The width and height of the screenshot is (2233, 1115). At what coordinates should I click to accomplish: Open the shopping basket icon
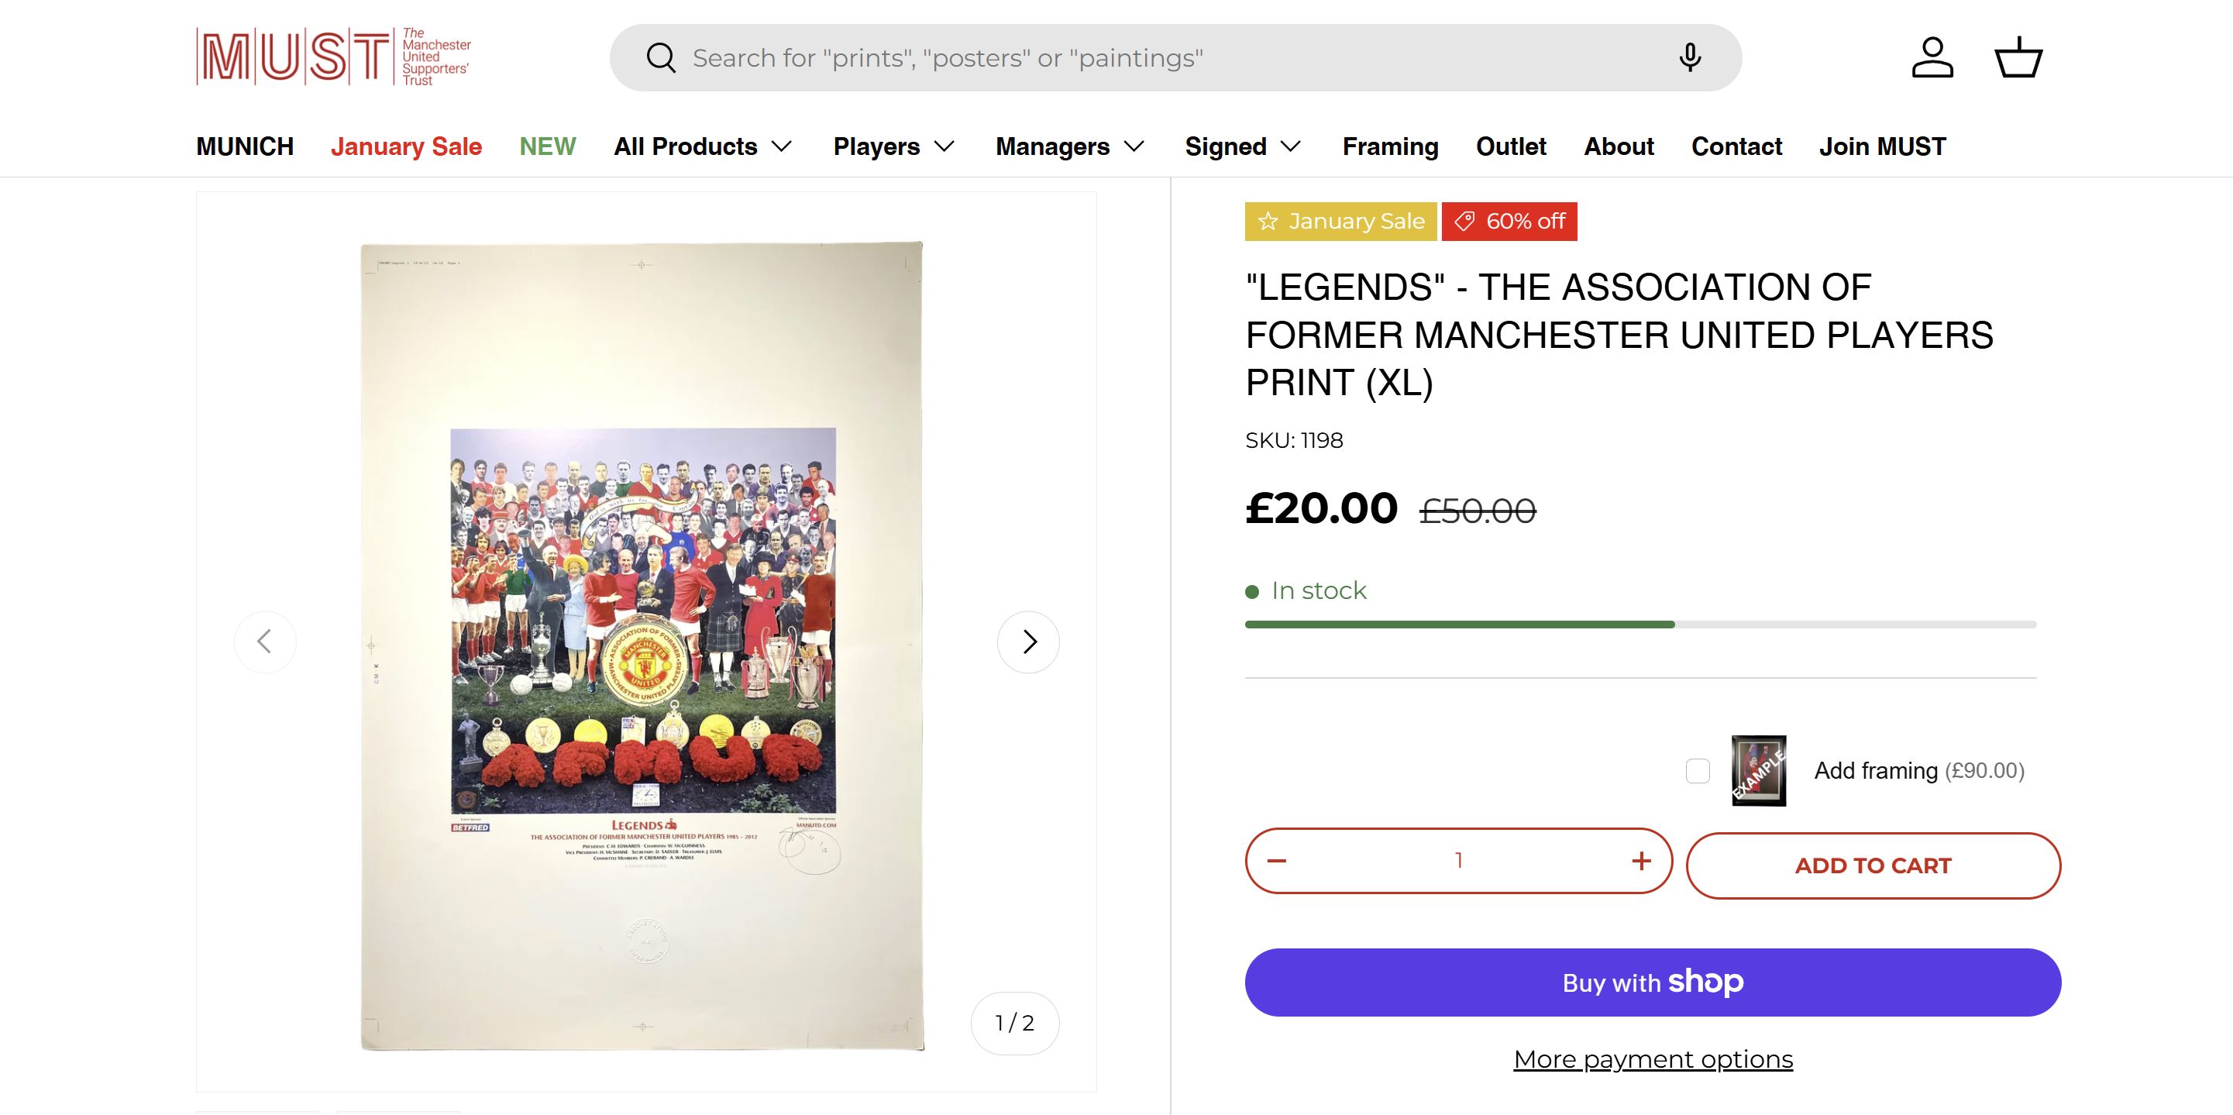point(2019,58)
